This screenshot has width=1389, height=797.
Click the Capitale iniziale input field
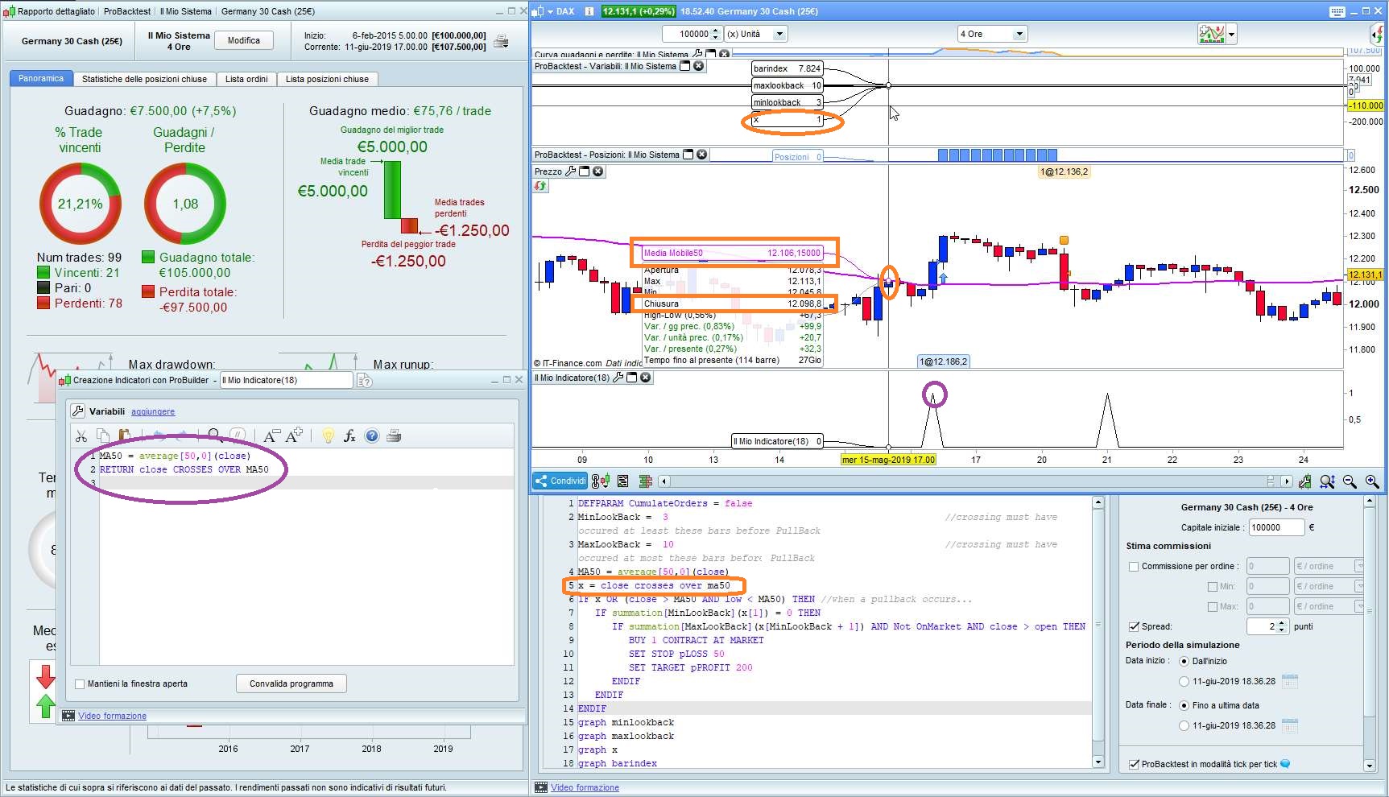(1276, 527)
